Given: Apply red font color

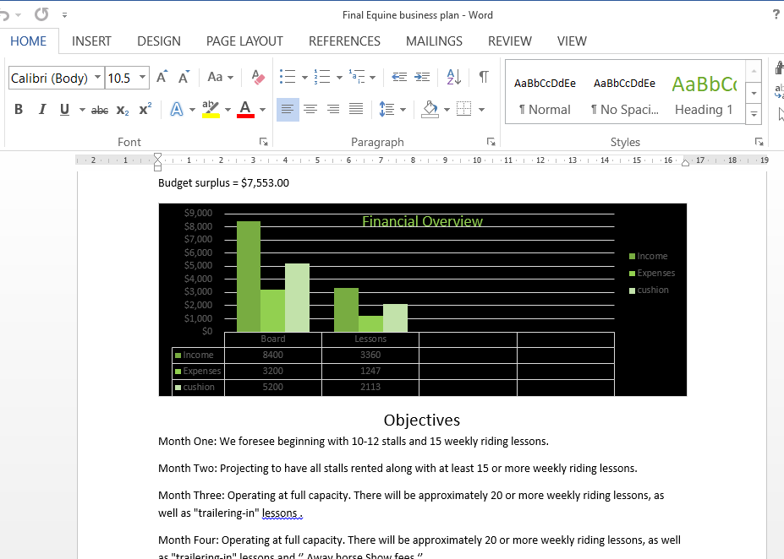Looking at the screenshot, I should (245, 109).
